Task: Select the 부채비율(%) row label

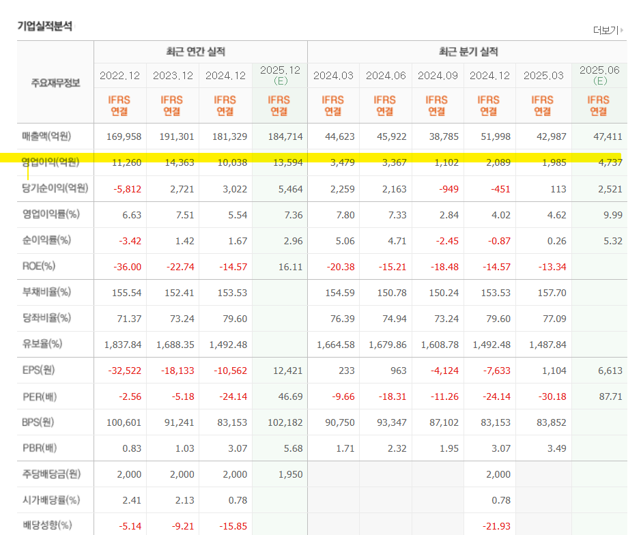Action: tap(46, 292)
